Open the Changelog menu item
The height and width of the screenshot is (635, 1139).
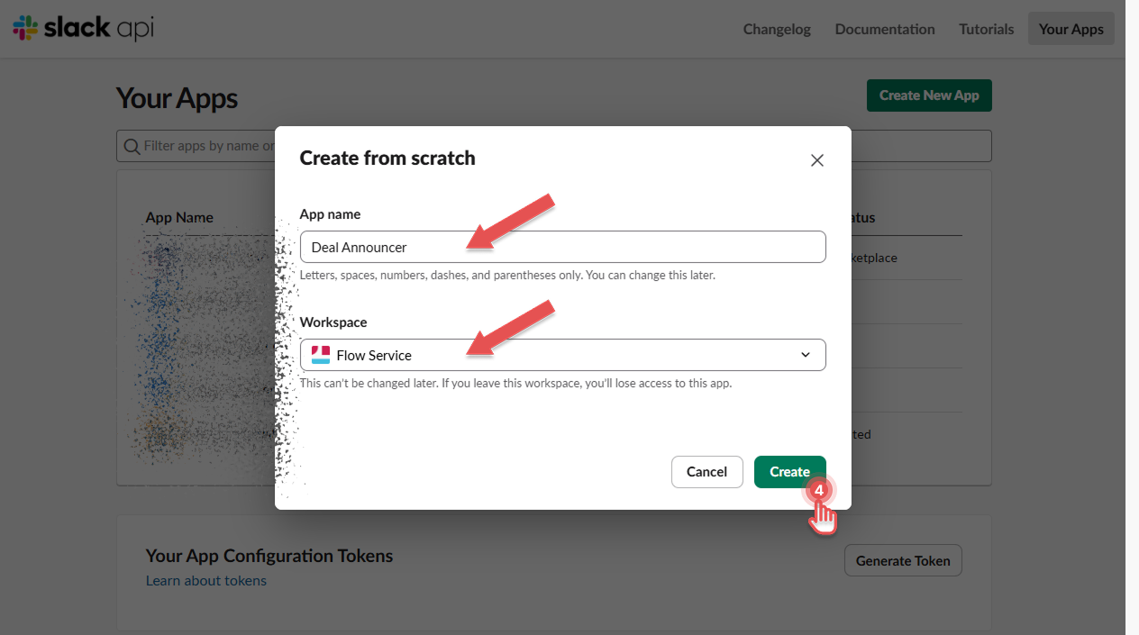777,29
